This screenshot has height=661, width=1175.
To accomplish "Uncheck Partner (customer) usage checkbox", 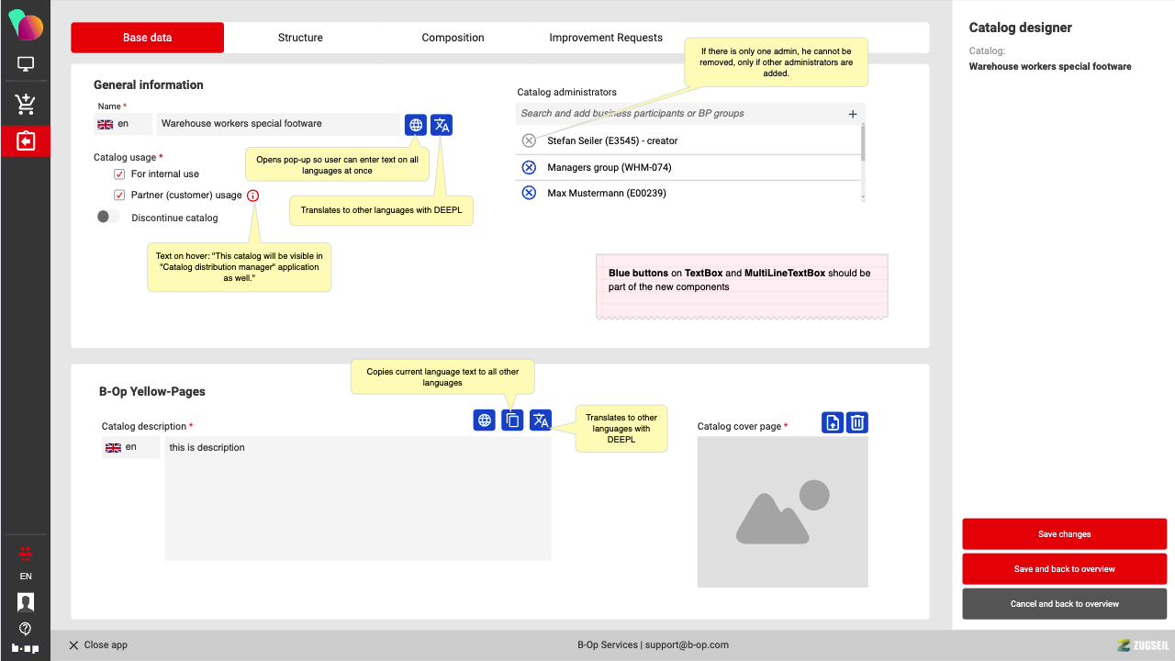I will [119, 196].
